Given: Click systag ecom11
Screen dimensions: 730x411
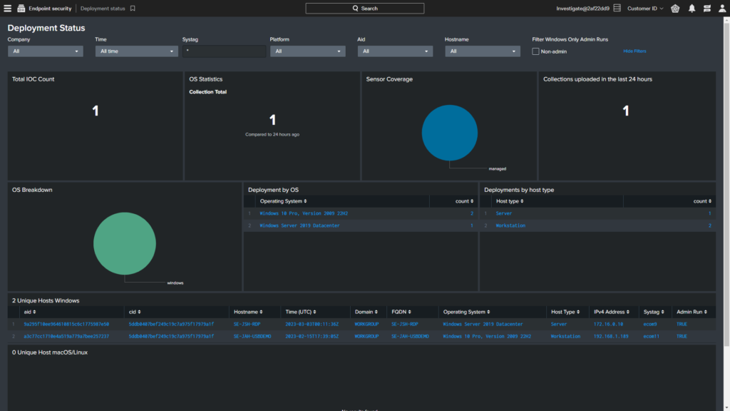Looking at the screenshot, I should [651, 336].
